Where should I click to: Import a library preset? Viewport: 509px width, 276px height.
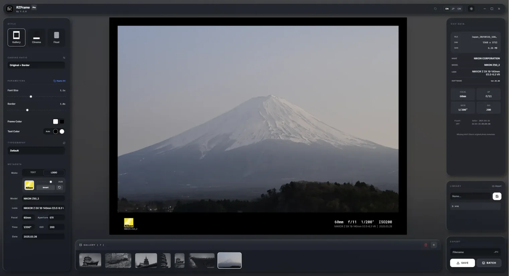[x=497, y=186]
